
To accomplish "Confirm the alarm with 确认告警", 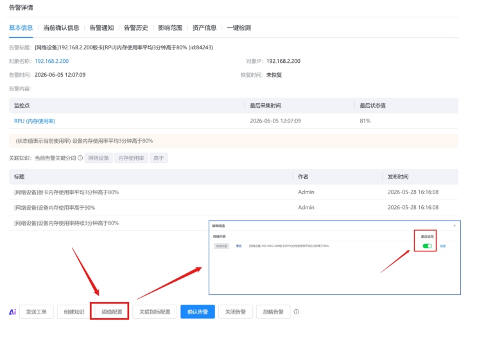I will [x=198, y=312].
